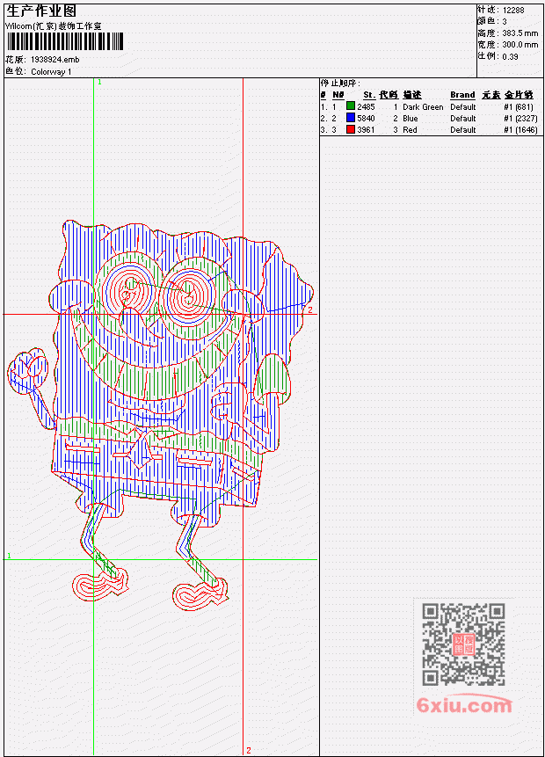Image resolution: width=545 pixels, height=757 pixels.
Task: Click the height value '383.5 mm'
Action: click(x=520, y=33)
